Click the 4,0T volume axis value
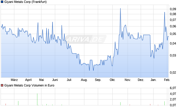 tap(173, 94)
